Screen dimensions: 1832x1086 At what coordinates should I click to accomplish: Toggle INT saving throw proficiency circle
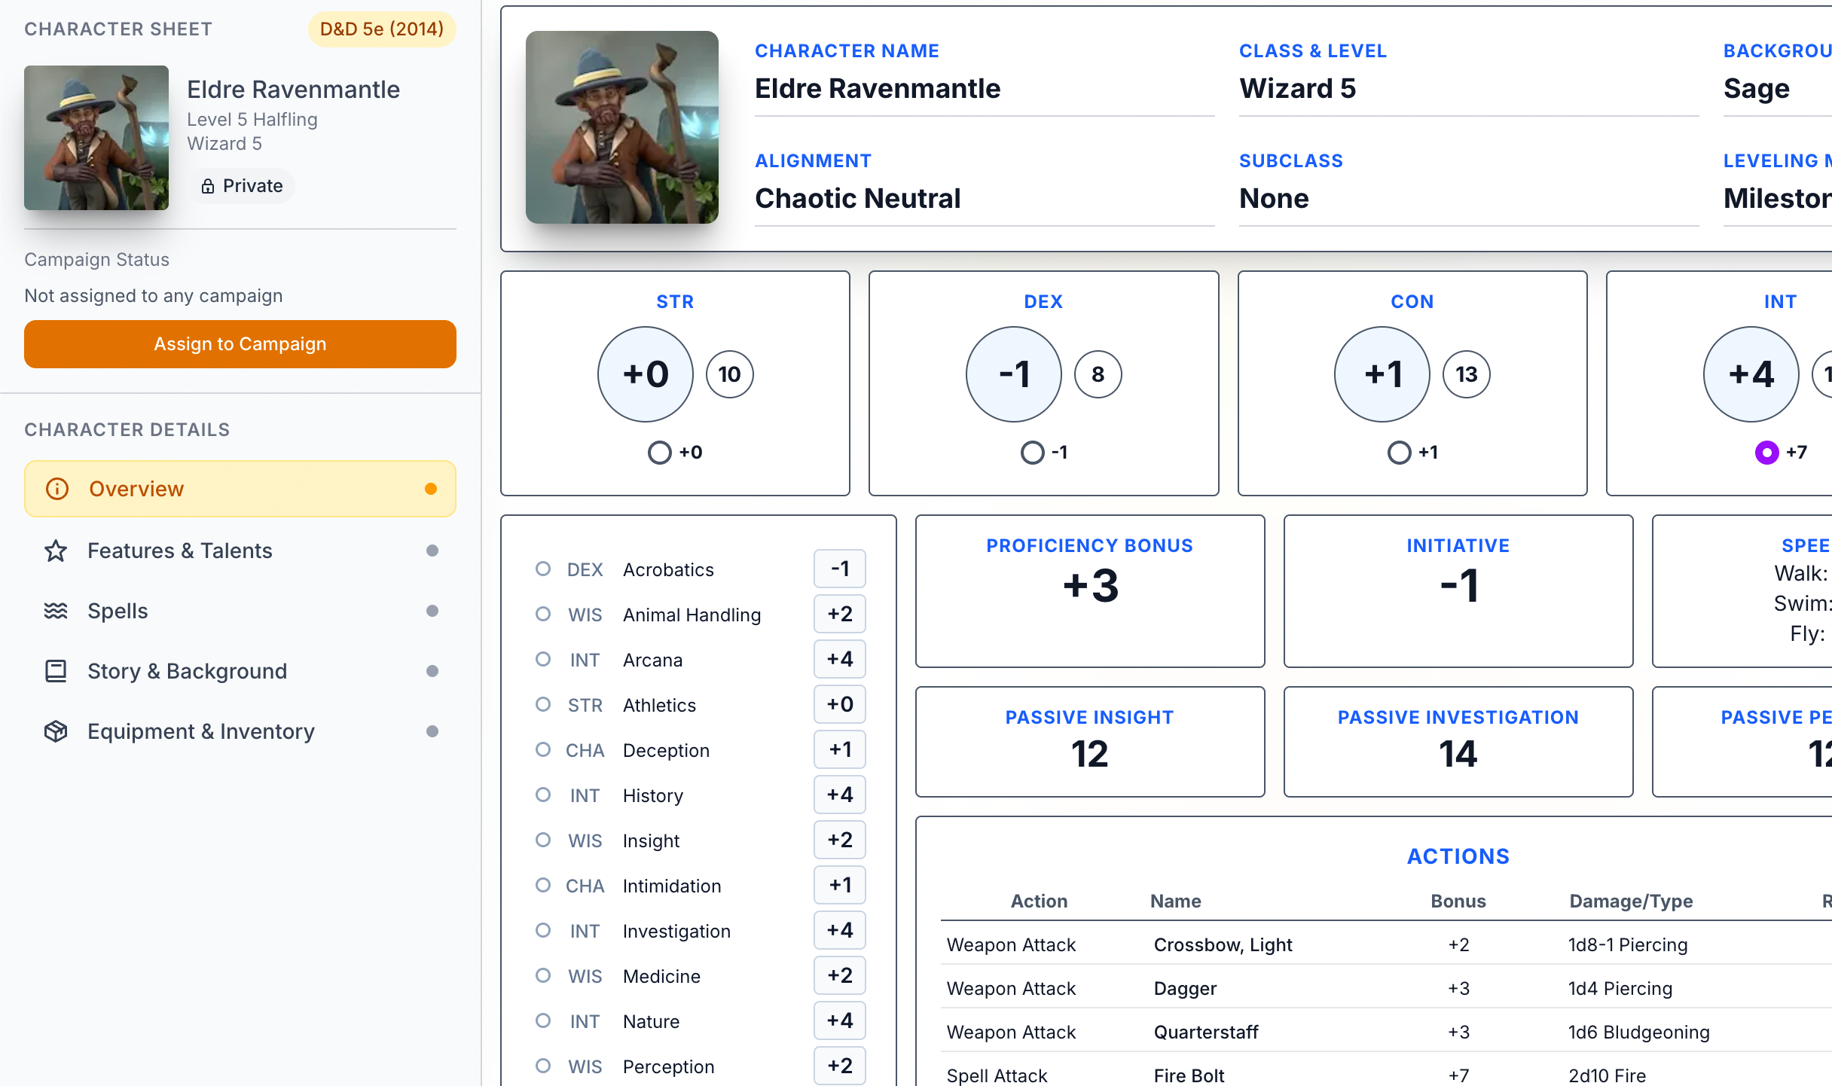(x=1766, y=453)
